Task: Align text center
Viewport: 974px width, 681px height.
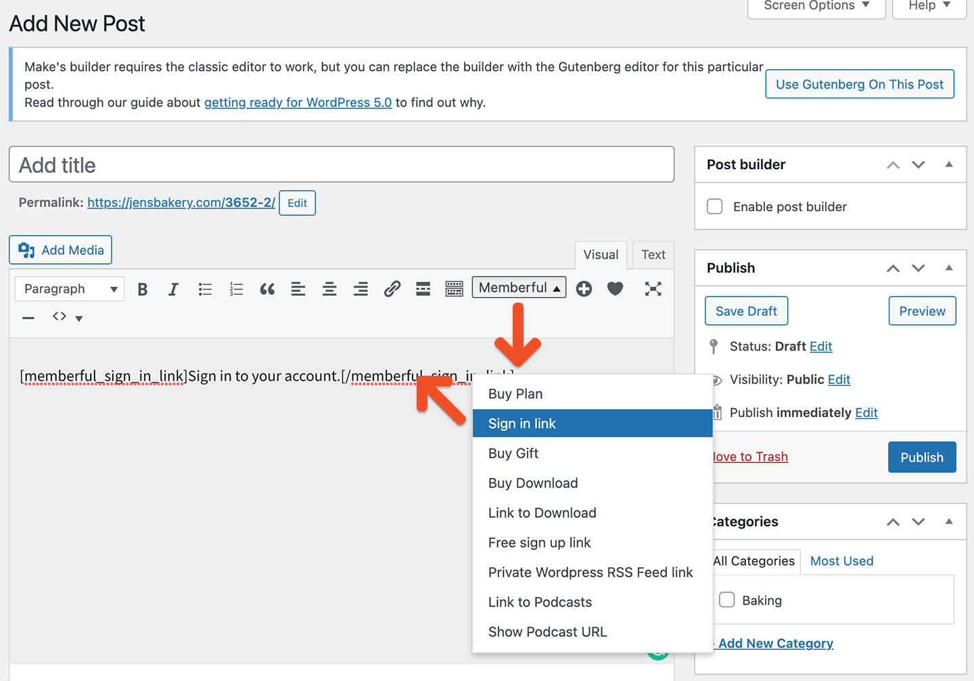Action: [x=329, y=289]
